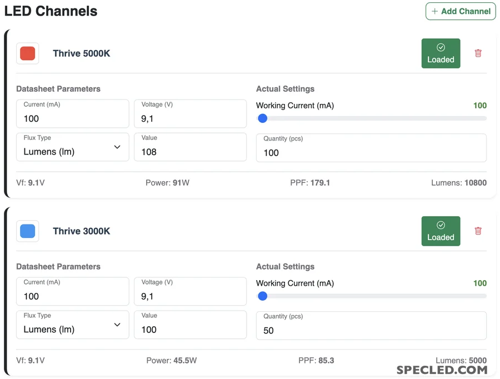Click the Actual Settings heading in Thrive 3000K
The width and height of the screenshot is (500, 379).
[286, 266]
